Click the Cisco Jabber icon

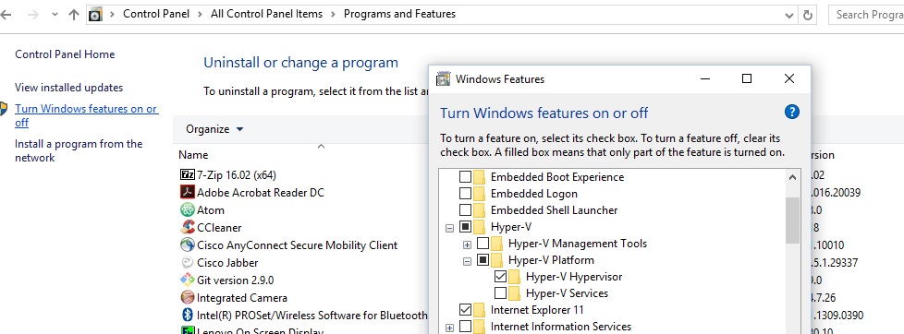(188, 263)
